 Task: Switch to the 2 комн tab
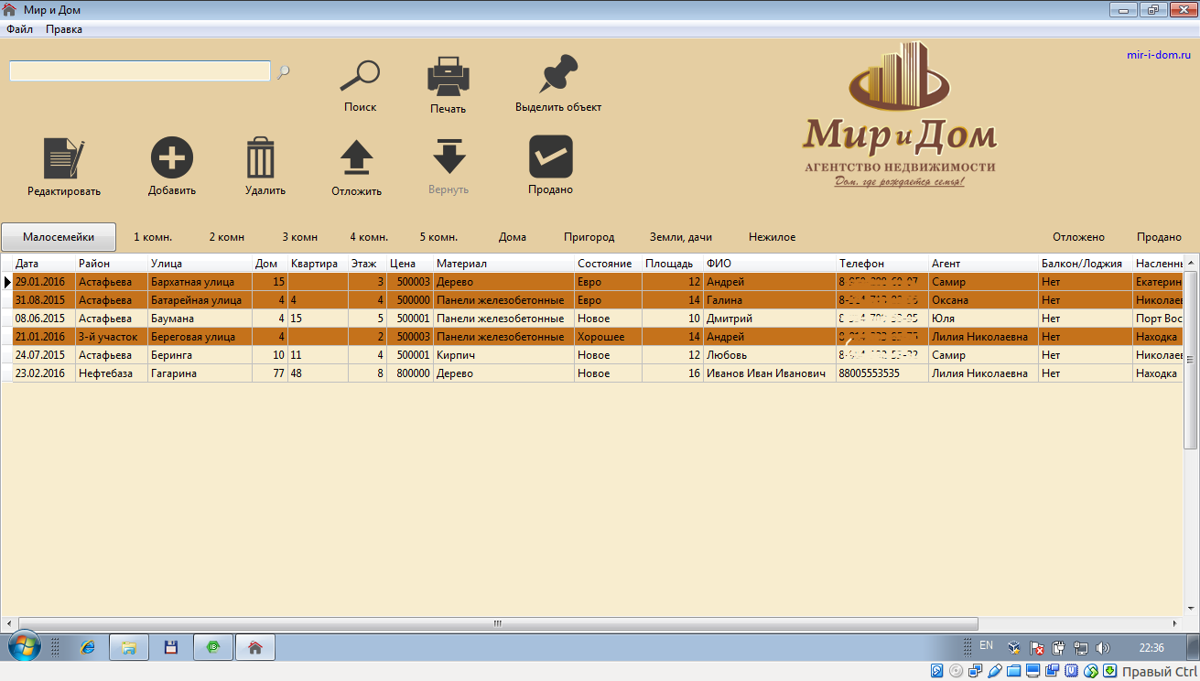[x=226, y=237]
